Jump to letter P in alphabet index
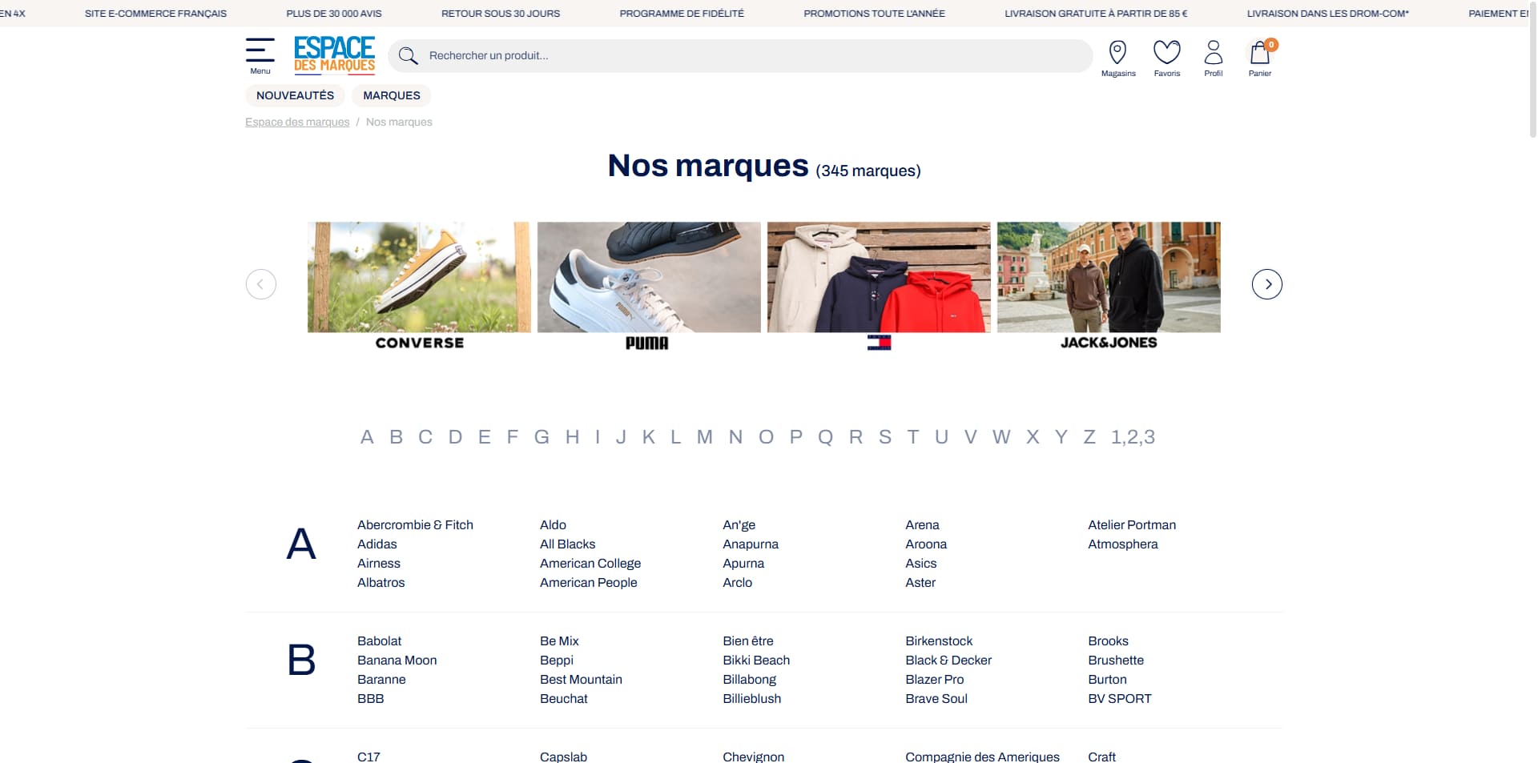Screen dimensions: 1538x763 [x=796, y=437]
